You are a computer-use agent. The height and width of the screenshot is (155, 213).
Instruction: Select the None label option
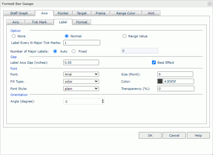[x=14, y=36]
